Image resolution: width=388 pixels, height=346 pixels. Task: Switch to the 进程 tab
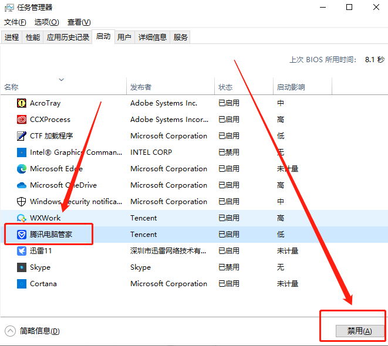coord(12,37)
